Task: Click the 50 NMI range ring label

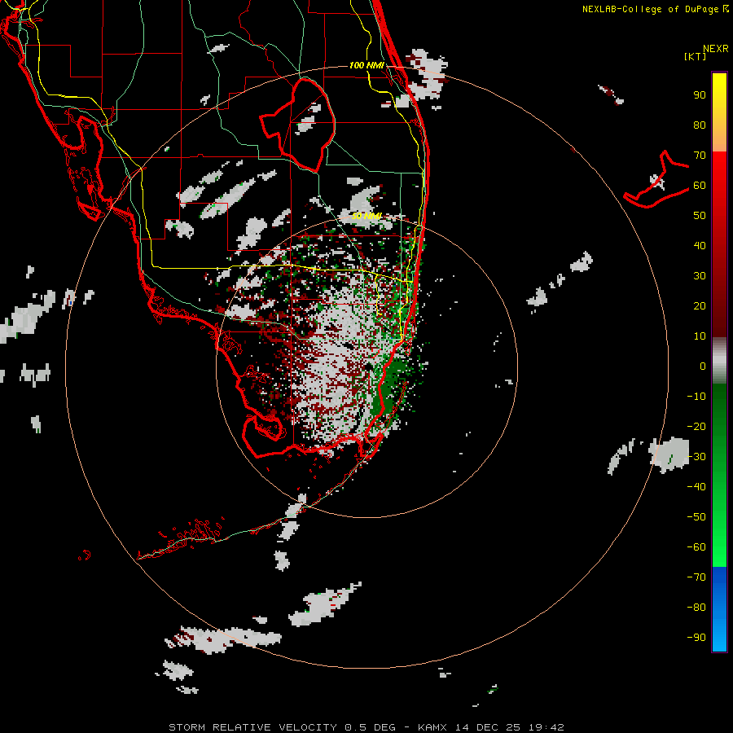Action: [366, 216]
